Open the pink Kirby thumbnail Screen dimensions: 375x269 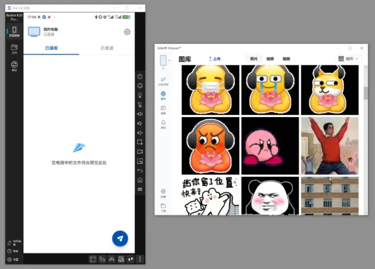pyautogui.click(x=270, y=146)
